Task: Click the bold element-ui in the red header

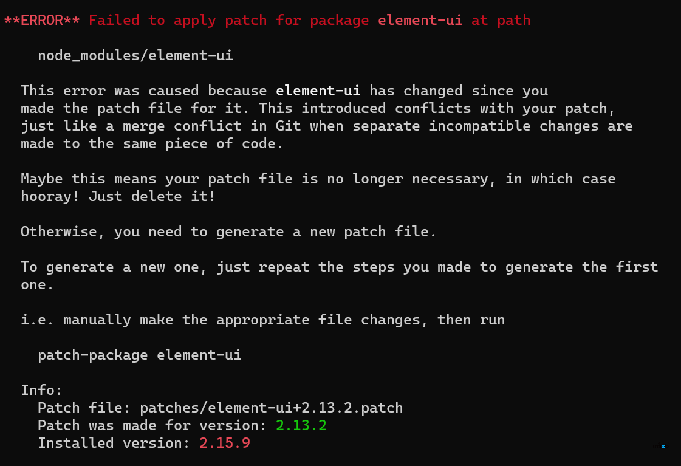Action: [x=420, y=21]
